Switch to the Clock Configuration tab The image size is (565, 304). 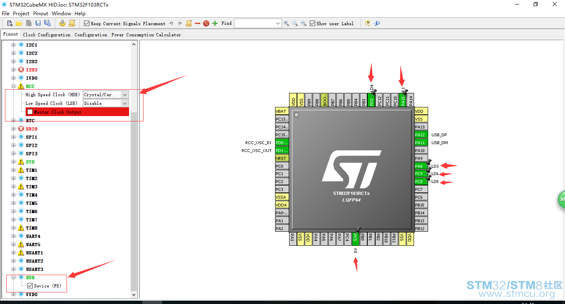point(47,35)
